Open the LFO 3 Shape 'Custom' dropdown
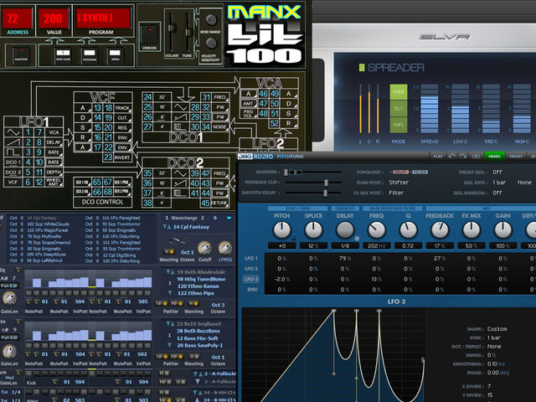 click(497, 329)
